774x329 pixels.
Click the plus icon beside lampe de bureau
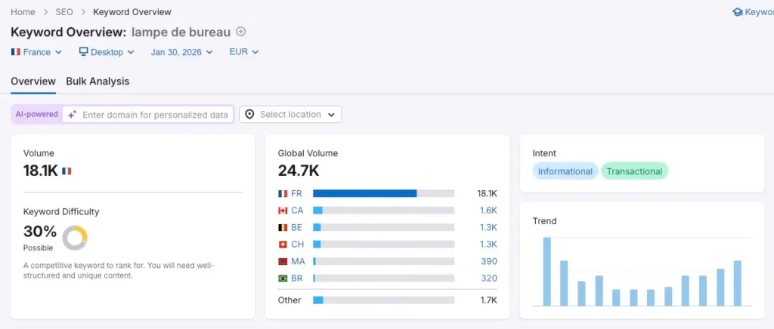(x=241, y=32)
